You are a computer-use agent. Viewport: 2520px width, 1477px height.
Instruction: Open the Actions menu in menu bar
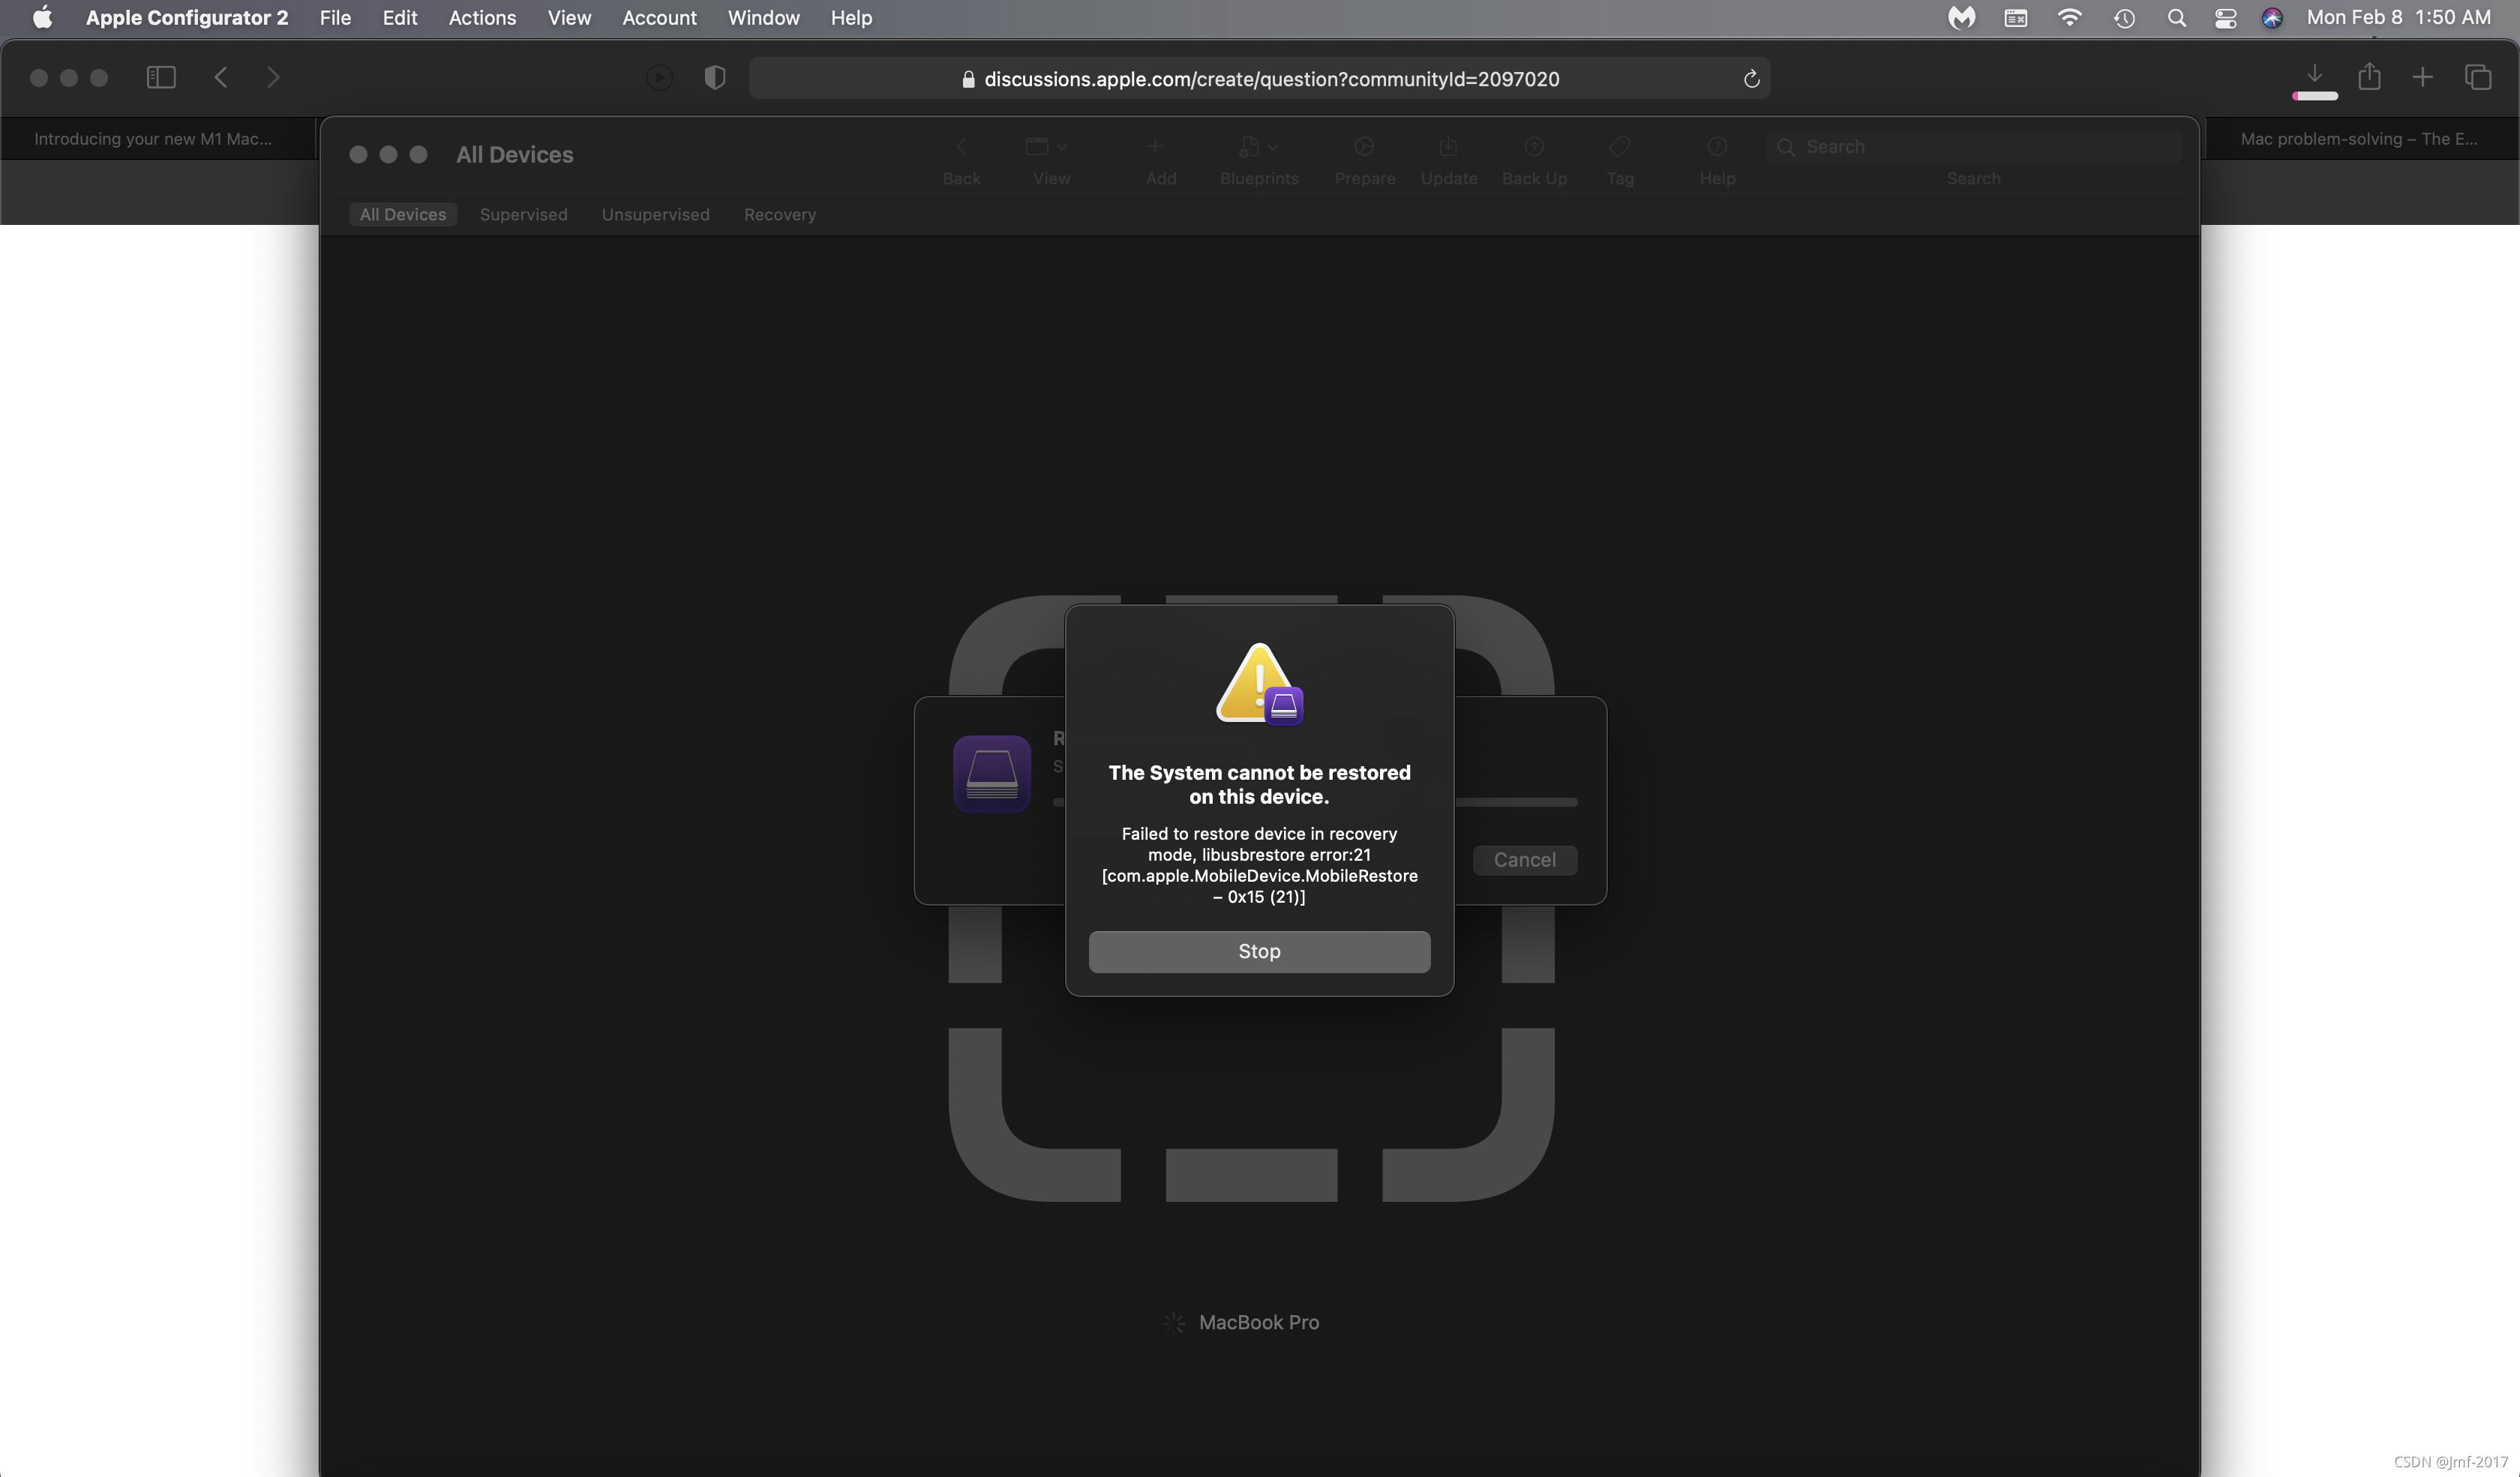tap(482, 18)
